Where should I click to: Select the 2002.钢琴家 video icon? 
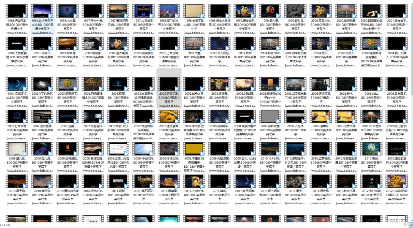tap(93, 44)
